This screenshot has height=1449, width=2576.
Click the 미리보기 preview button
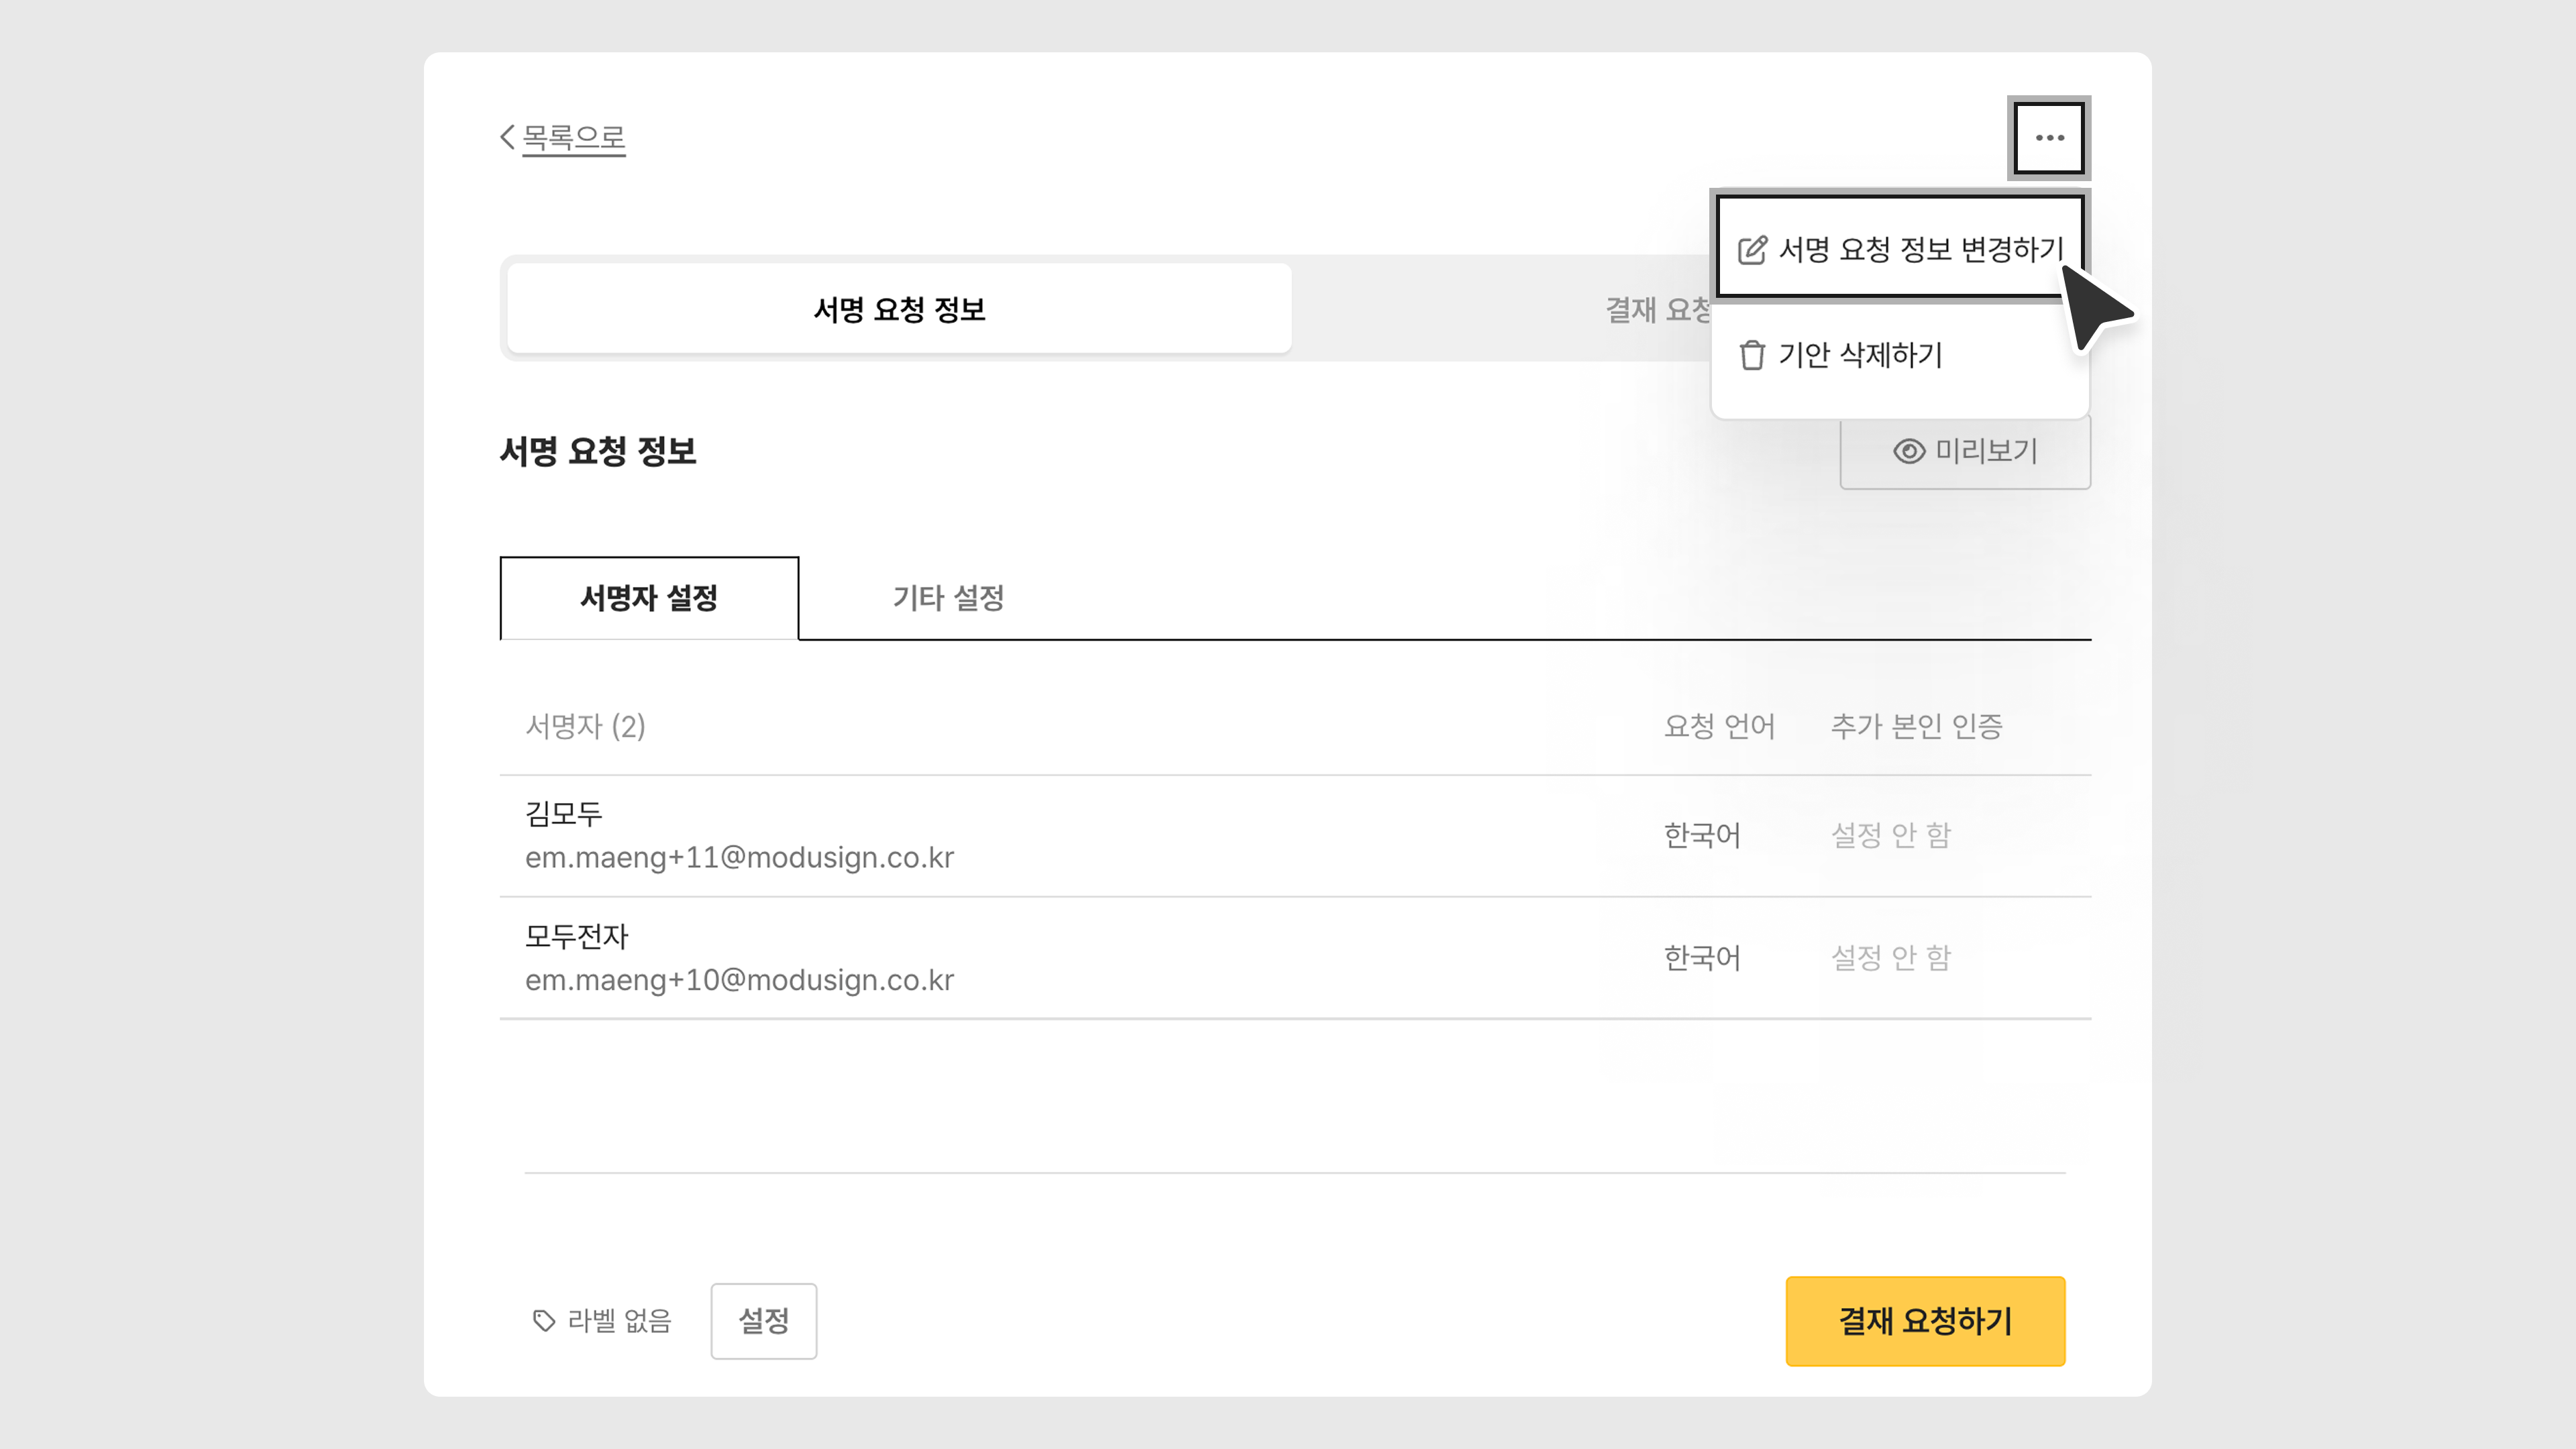pos(1985,451)
